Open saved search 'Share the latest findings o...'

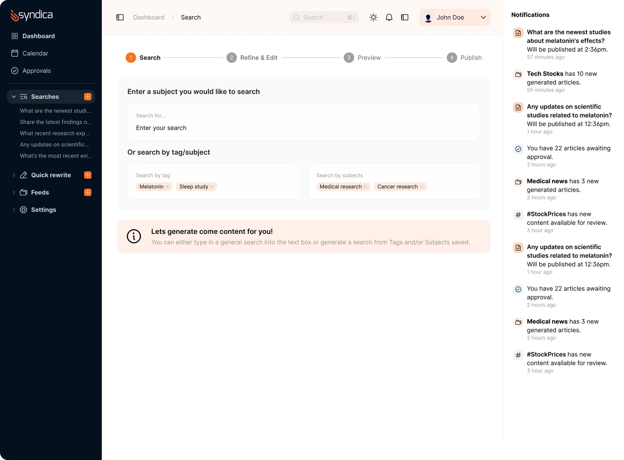(56, 122)
